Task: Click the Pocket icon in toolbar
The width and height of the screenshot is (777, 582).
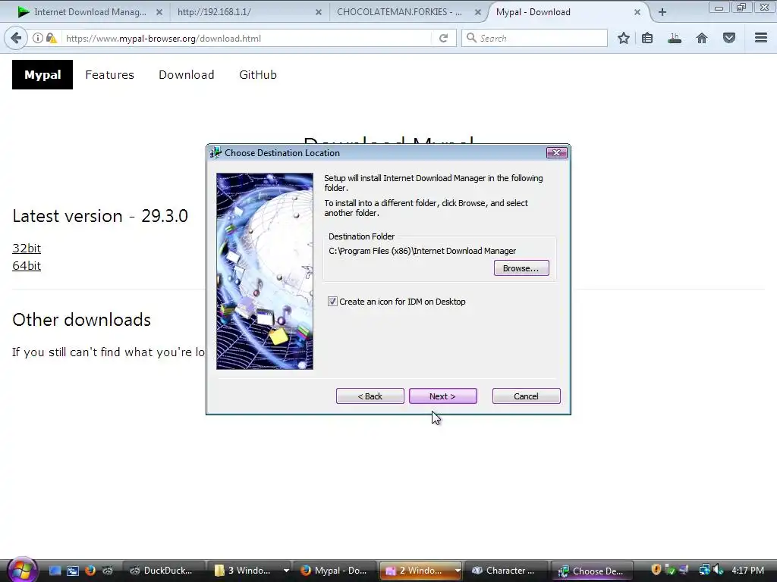Action: [729, 38]
